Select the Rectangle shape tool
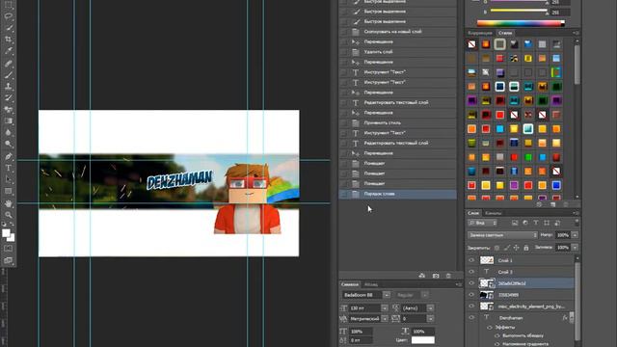This screenshot has height=347, width=617. coord(9,191)
